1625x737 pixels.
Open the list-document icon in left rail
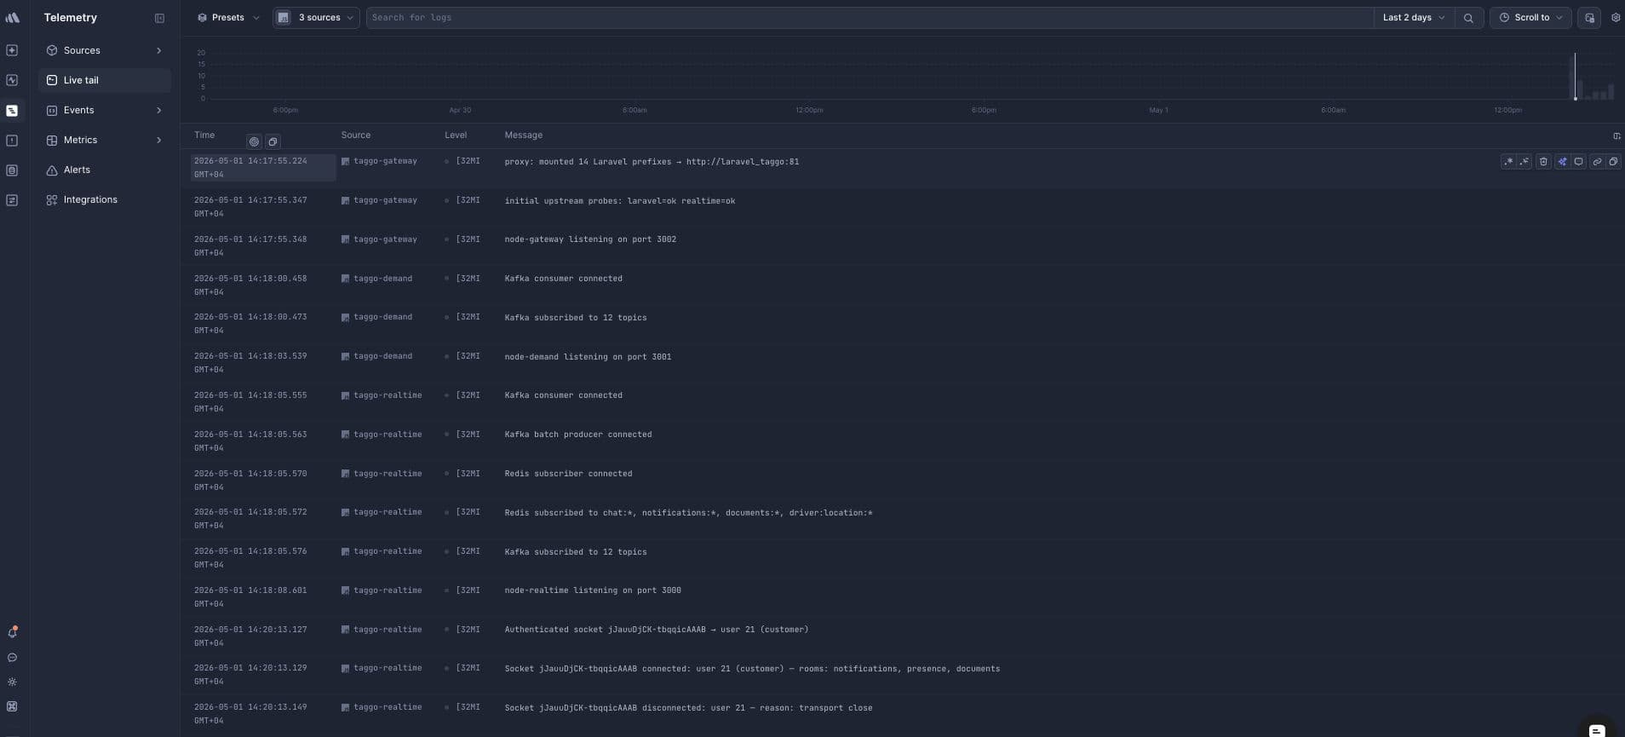(12, 170)
